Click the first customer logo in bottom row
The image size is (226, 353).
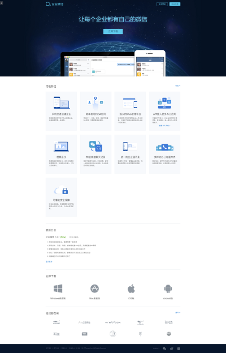pyautogui.click(x=56, y=334)
